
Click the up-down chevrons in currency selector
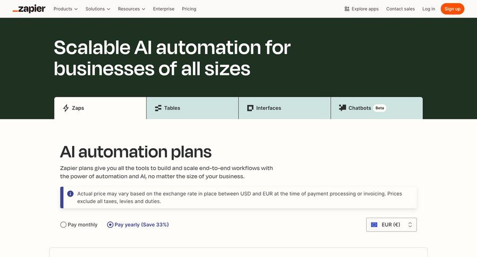410,225
